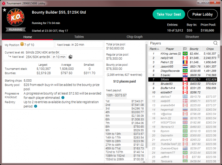The image size is (222, 165).
Task: Click Netherlands flag next to JasonX85
Action: coord(185,66)
